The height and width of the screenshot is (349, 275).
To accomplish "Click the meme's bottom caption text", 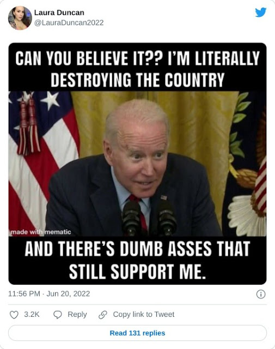I will [137, 260].
